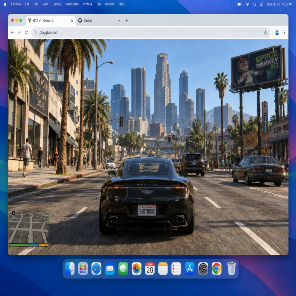The image size is (296, 296).
Task: Launch Safari from the Dock
Action: point(96,268)
